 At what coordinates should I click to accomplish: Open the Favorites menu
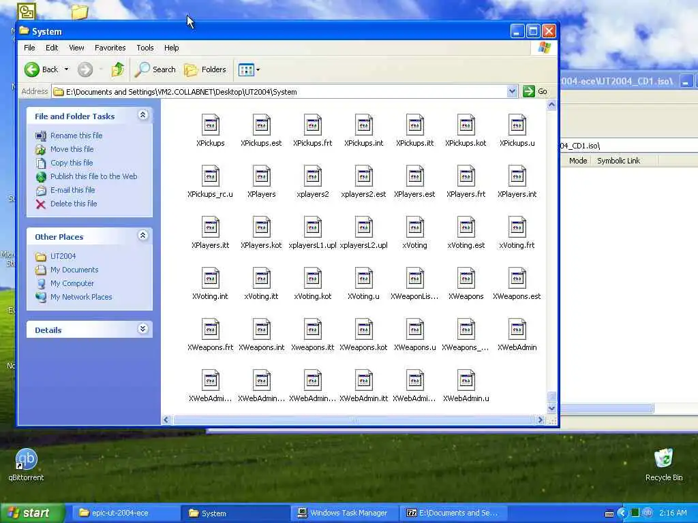110,48
